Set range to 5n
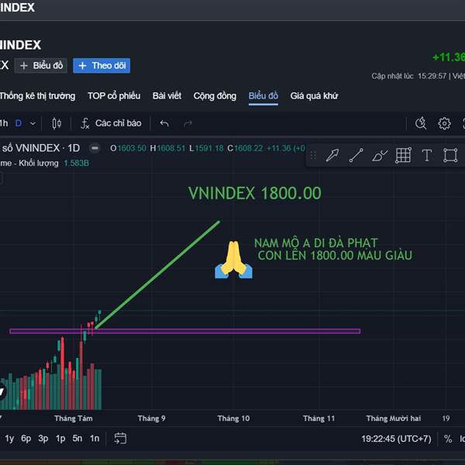This screenshot has width=465, height=465. coord(77,439)
